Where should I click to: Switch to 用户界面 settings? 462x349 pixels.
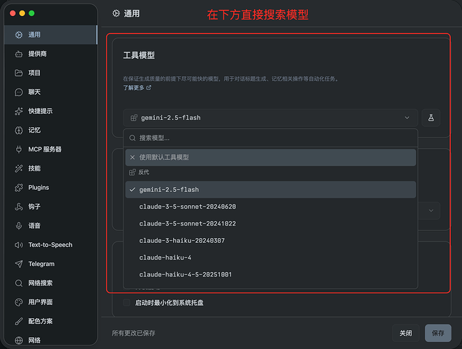click(x=50, y=302)
